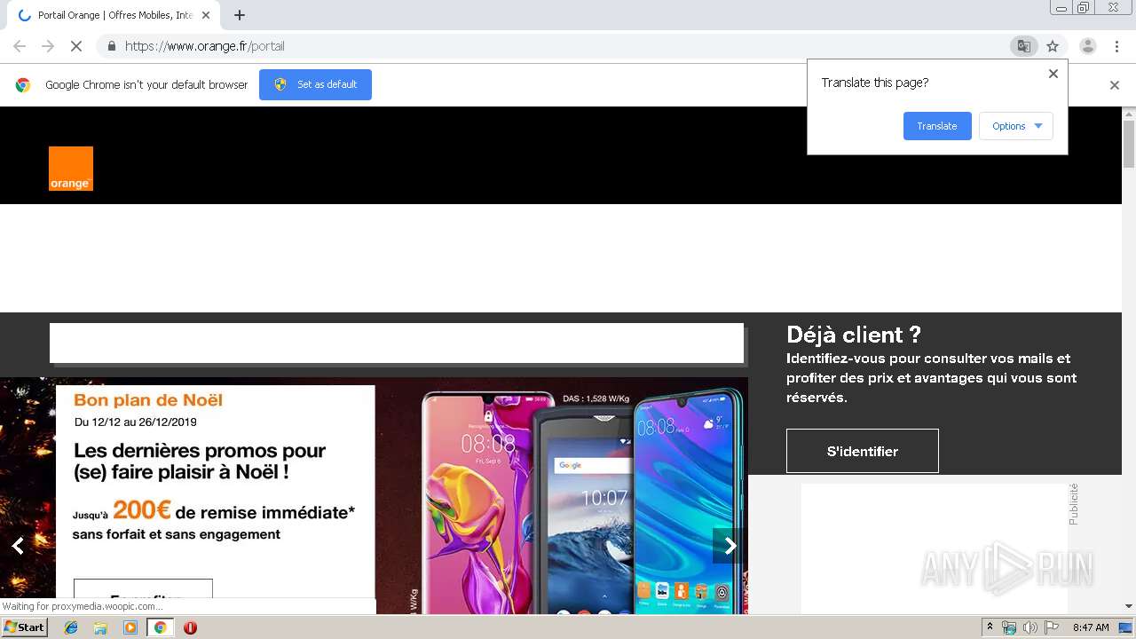Close the Portail Orange tab
The image size is (1136, 639).
(x=206, y=15)
